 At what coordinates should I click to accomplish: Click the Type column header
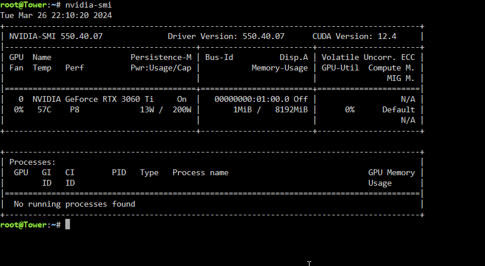(x=149, y=173)
